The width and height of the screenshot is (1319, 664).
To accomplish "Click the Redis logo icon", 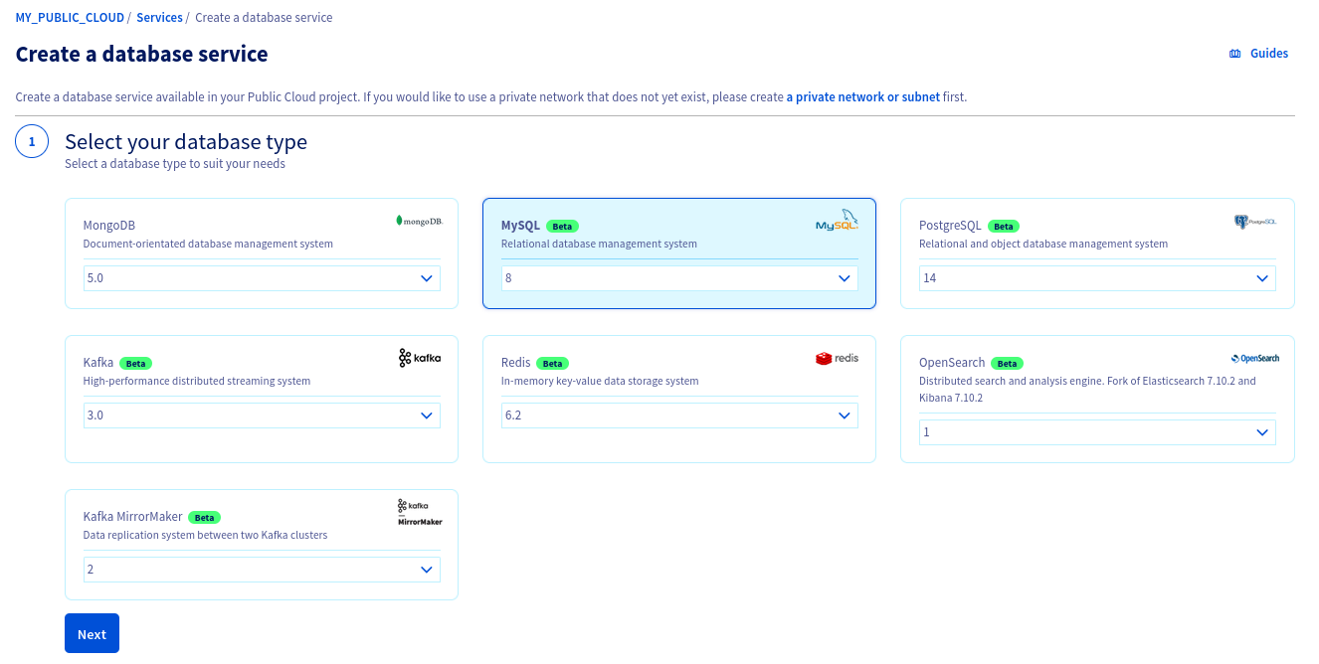I will click(836, 358).
